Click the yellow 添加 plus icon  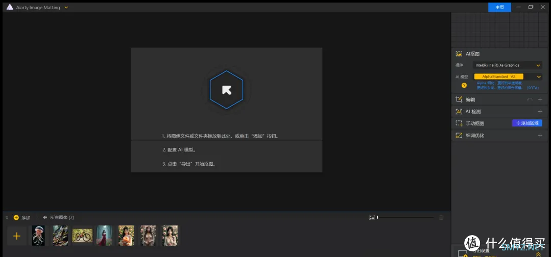[x=16, y=217]
